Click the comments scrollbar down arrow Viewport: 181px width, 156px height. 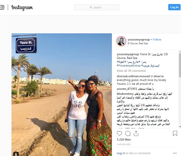click(x=180, y=127)
